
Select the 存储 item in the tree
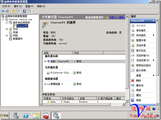(x=15, y=32)
